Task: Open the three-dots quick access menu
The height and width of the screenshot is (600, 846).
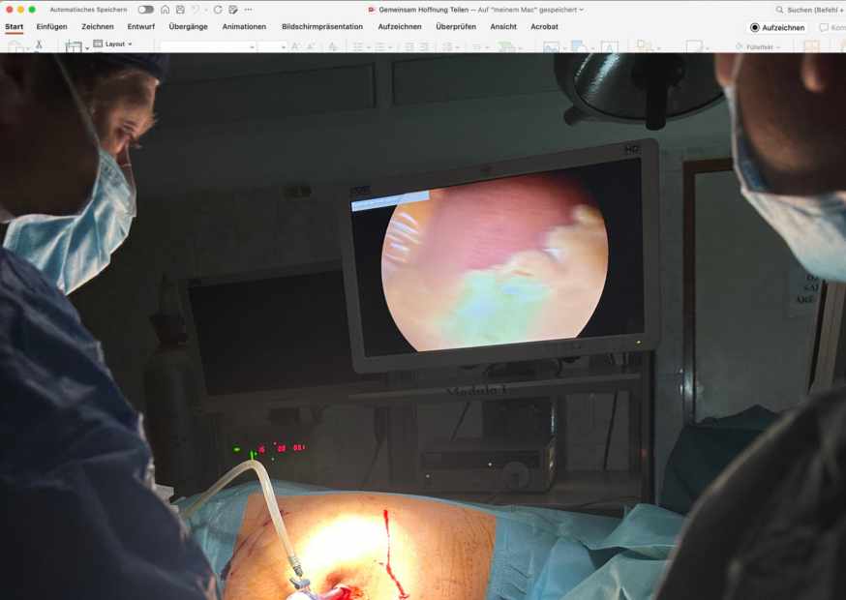Action: pyautogui.click(x=248, y=10)
